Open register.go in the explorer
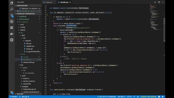The image size is (174, 98). [x=30, y=46]
